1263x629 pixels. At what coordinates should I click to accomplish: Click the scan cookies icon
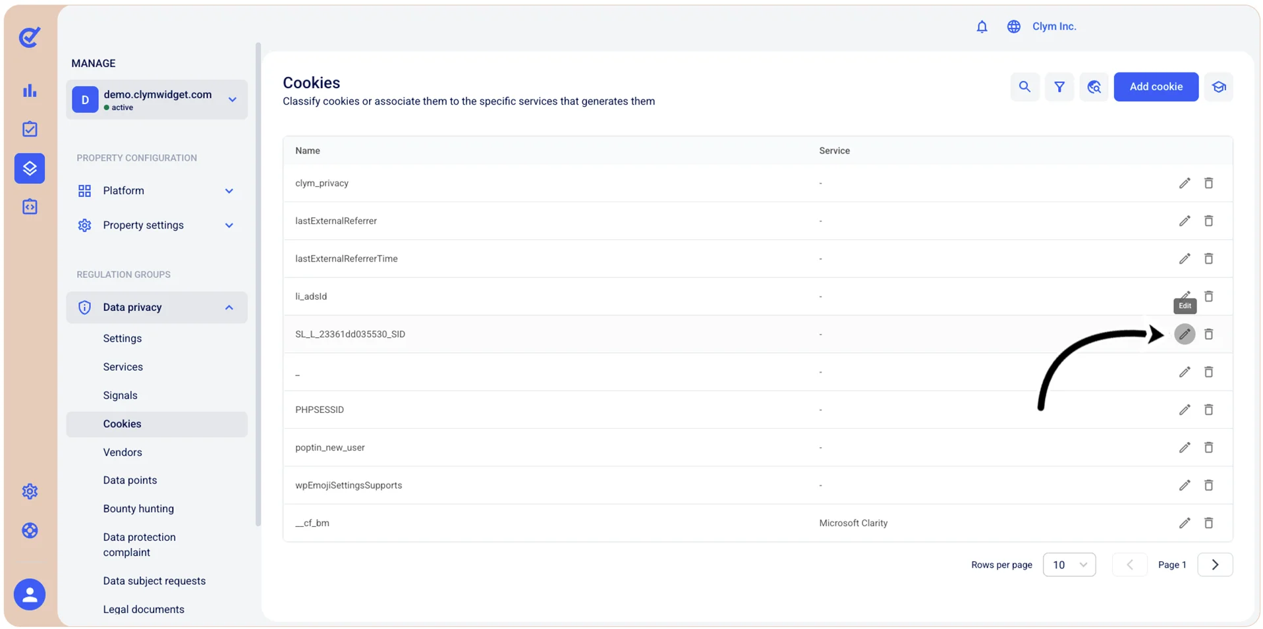[x=1094, y=87]
